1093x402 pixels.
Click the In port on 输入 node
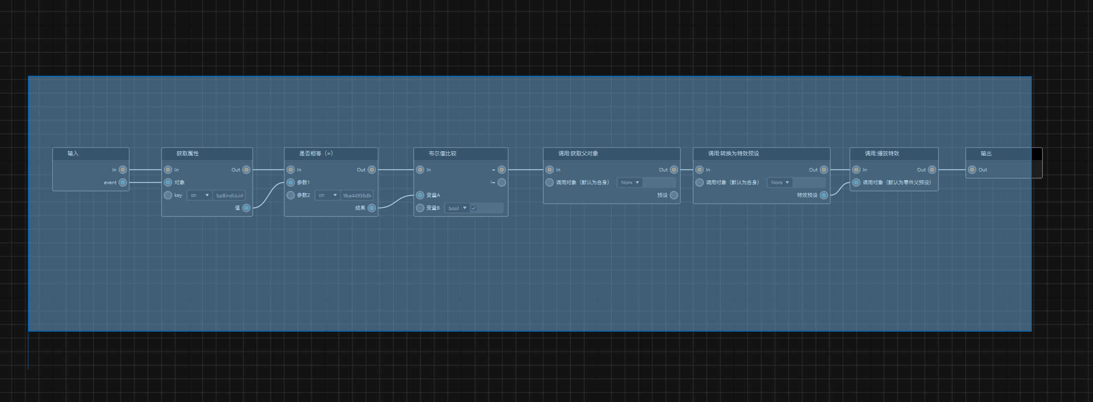tap(123, 169)
